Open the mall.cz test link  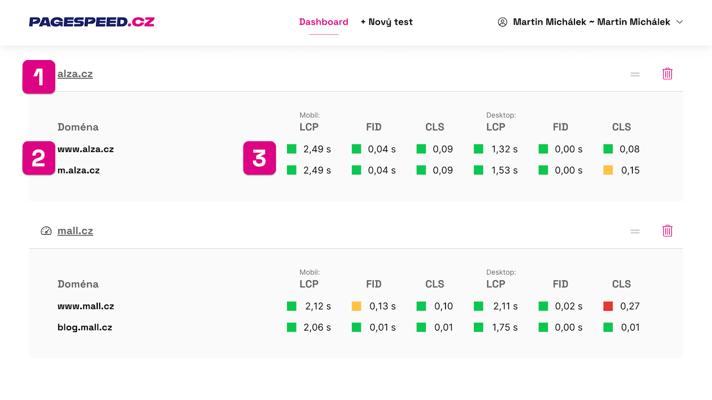point(75,231)
